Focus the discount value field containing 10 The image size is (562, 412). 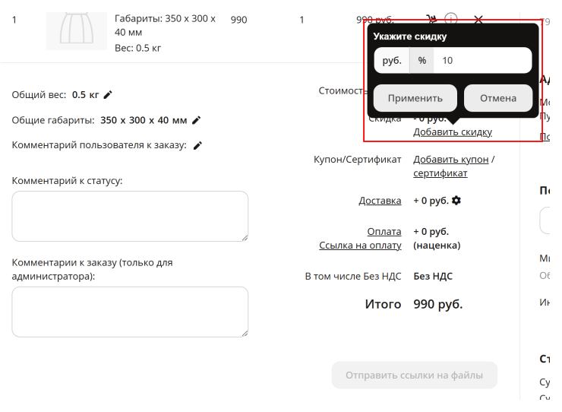(482, 60)
